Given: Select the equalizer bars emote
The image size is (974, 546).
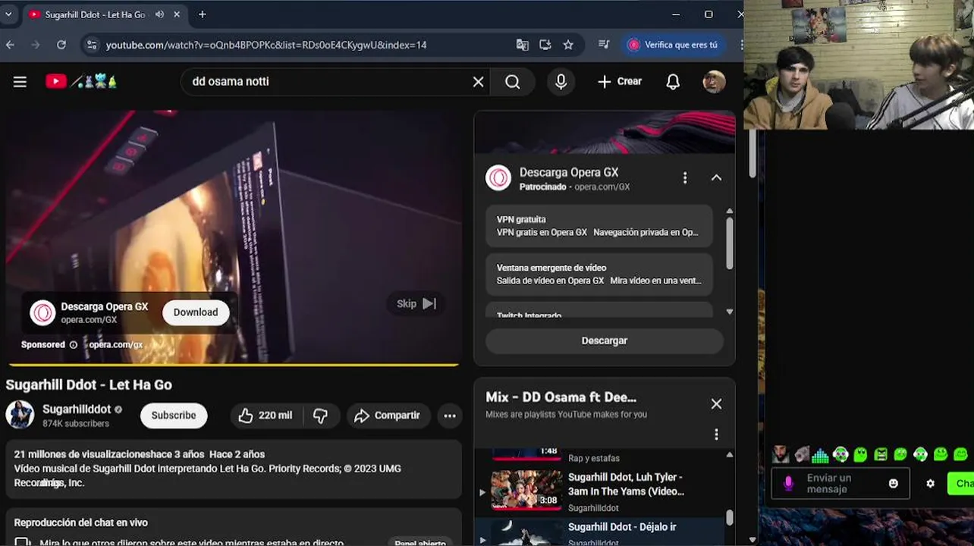Looking at the screenshot, I should click(820, 455).
